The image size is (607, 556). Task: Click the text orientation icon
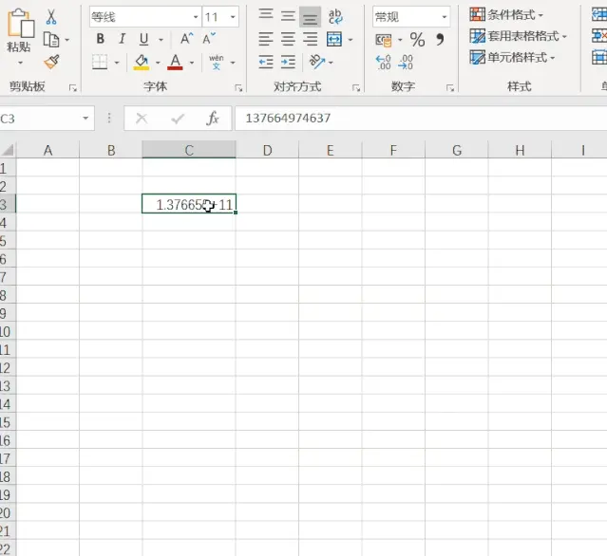pos(317,62)
